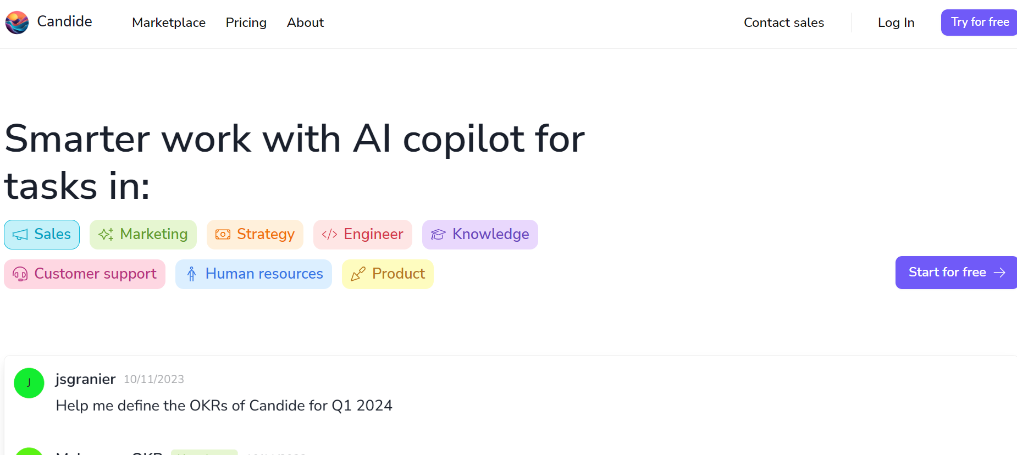Open the Contact sales link
The width and height of the screenshot is (1017, 455).
click(x=784, y=23)
